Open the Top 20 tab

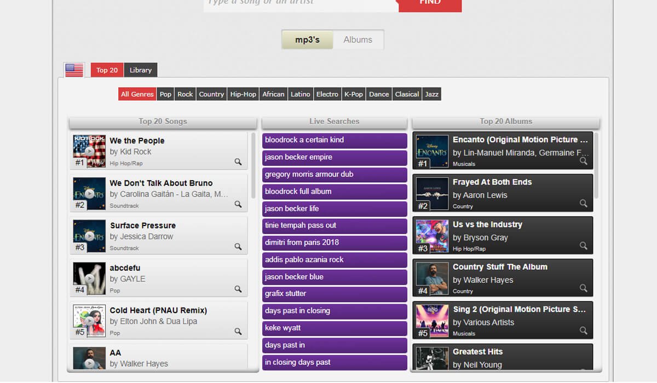106,69
